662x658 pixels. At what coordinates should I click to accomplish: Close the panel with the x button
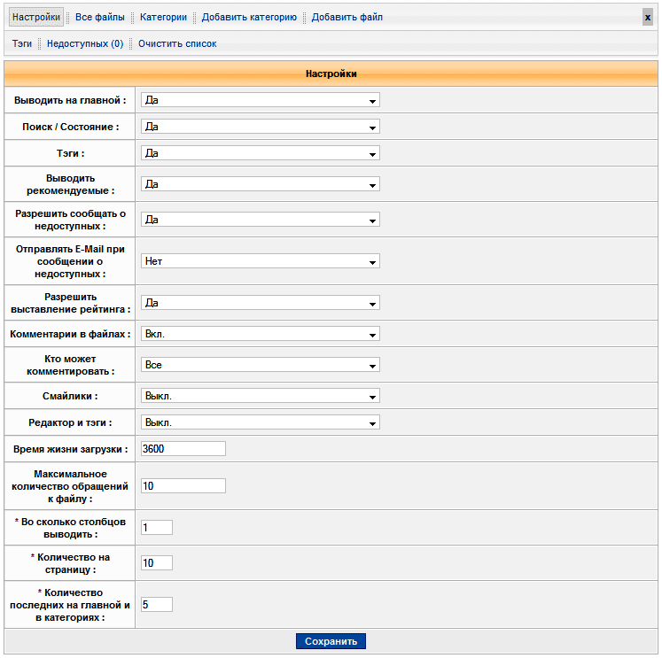pyautogui.click(x=648, y=18)
